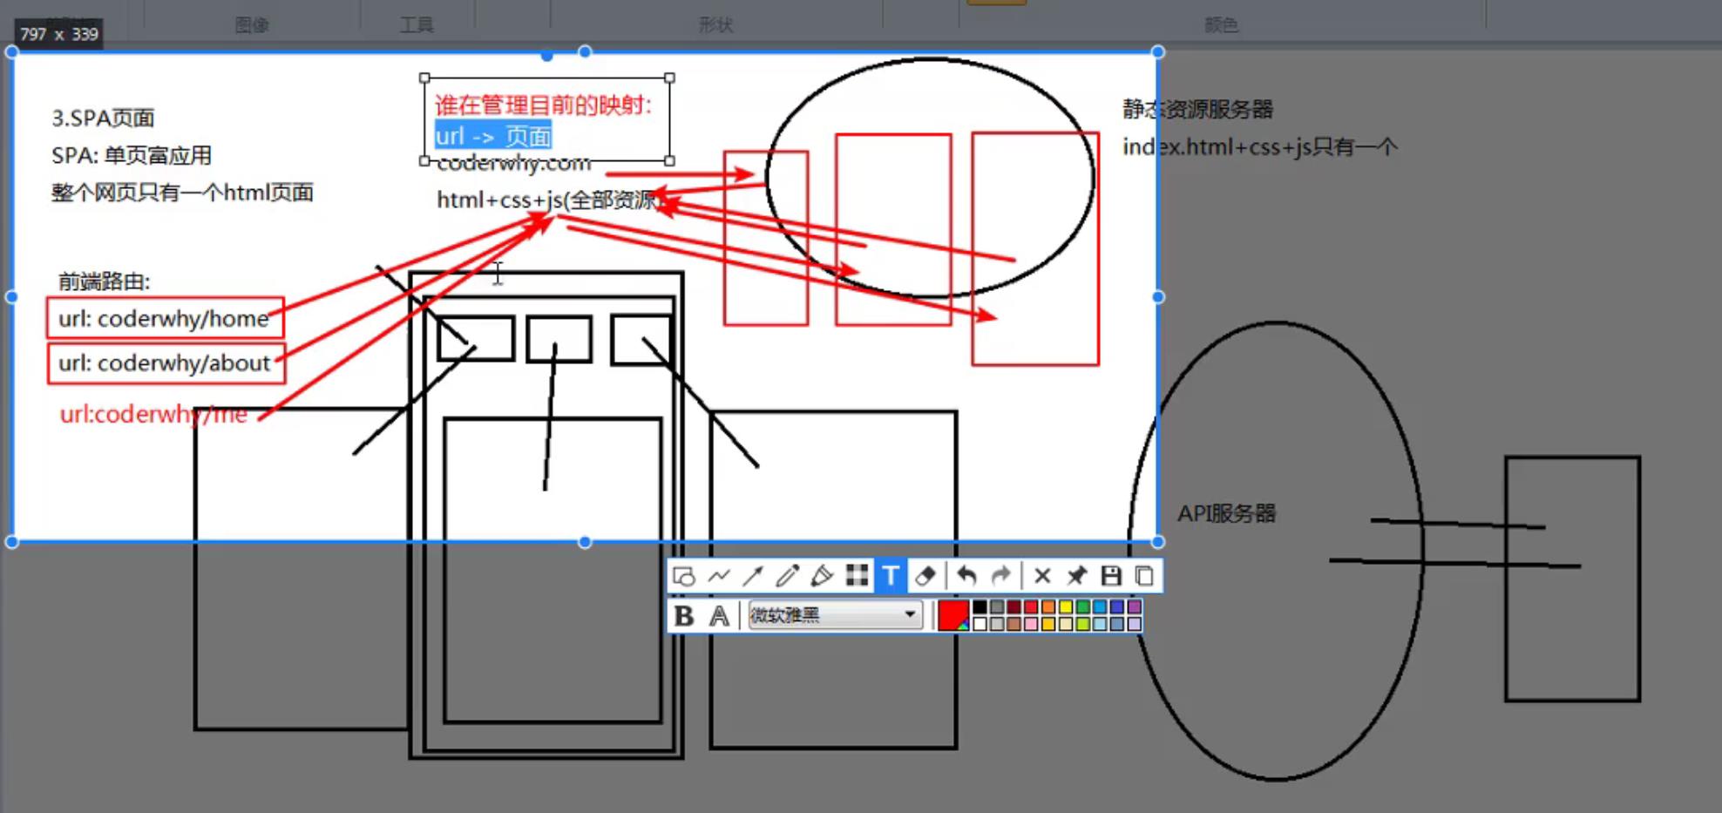1722x813 pixels.
Task: Click the 'index.html+css+js只有一个' text
Action: 1260,146
